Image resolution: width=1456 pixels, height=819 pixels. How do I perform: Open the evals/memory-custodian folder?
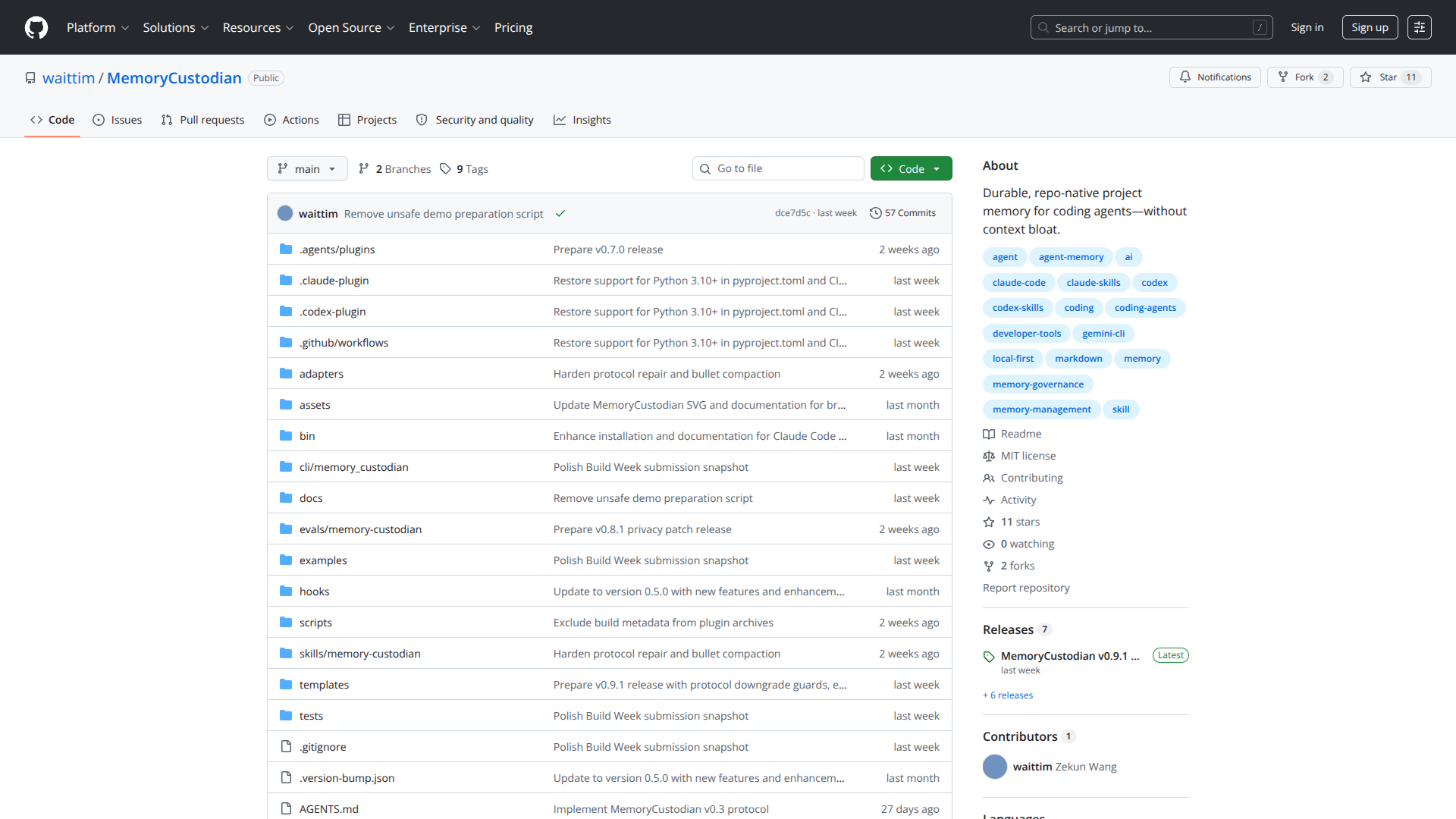(x=360, y=529)
